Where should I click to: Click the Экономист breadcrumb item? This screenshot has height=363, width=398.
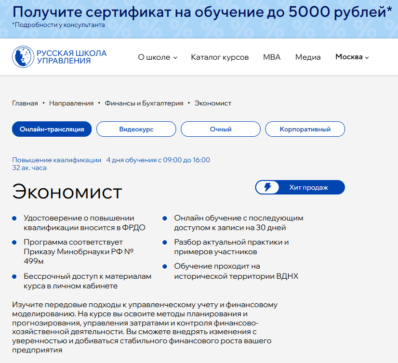[x=213, y=103]
